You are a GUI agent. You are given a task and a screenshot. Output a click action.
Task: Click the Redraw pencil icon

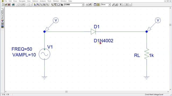[35, 5]
